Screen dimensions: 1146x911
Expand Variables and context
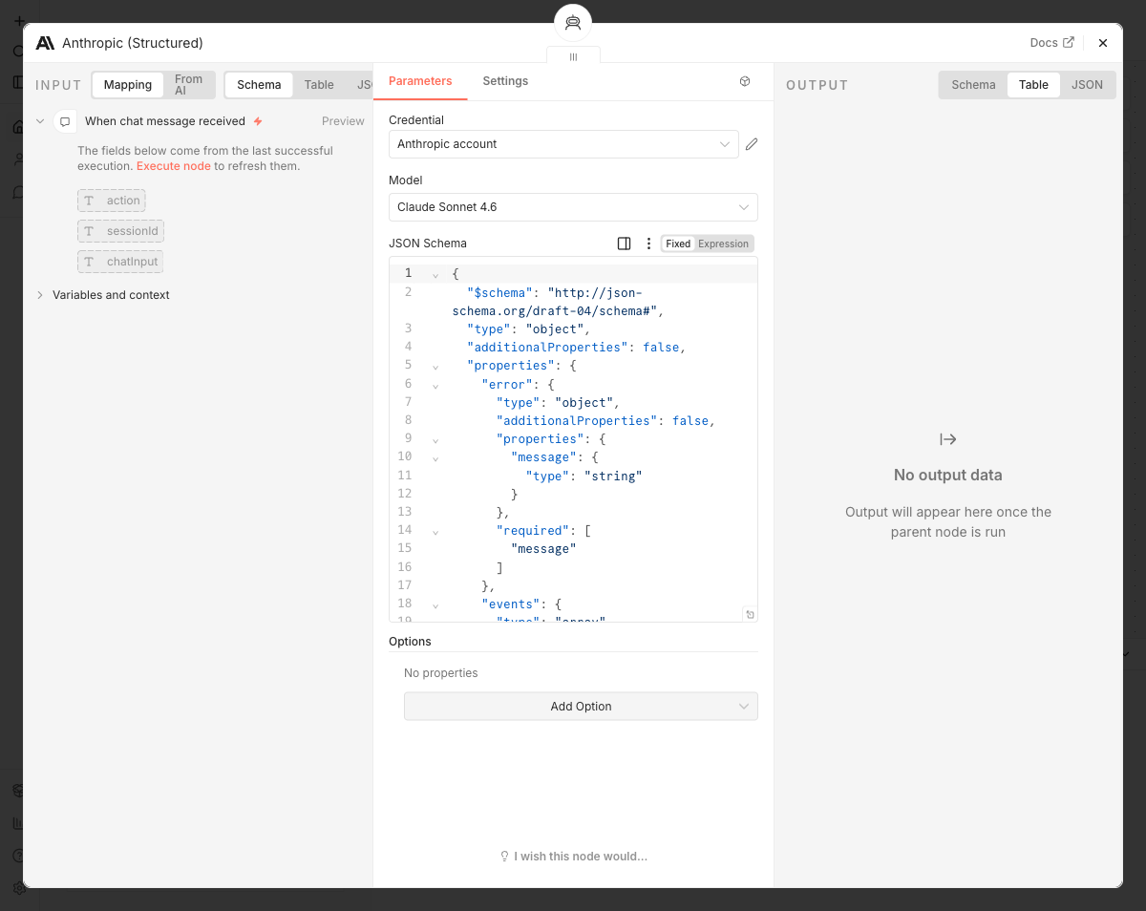pyautogui.click(x=40, y=295)
